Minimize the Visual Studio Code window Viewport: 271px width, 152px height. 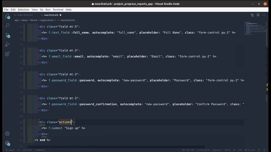coord(253,4)
